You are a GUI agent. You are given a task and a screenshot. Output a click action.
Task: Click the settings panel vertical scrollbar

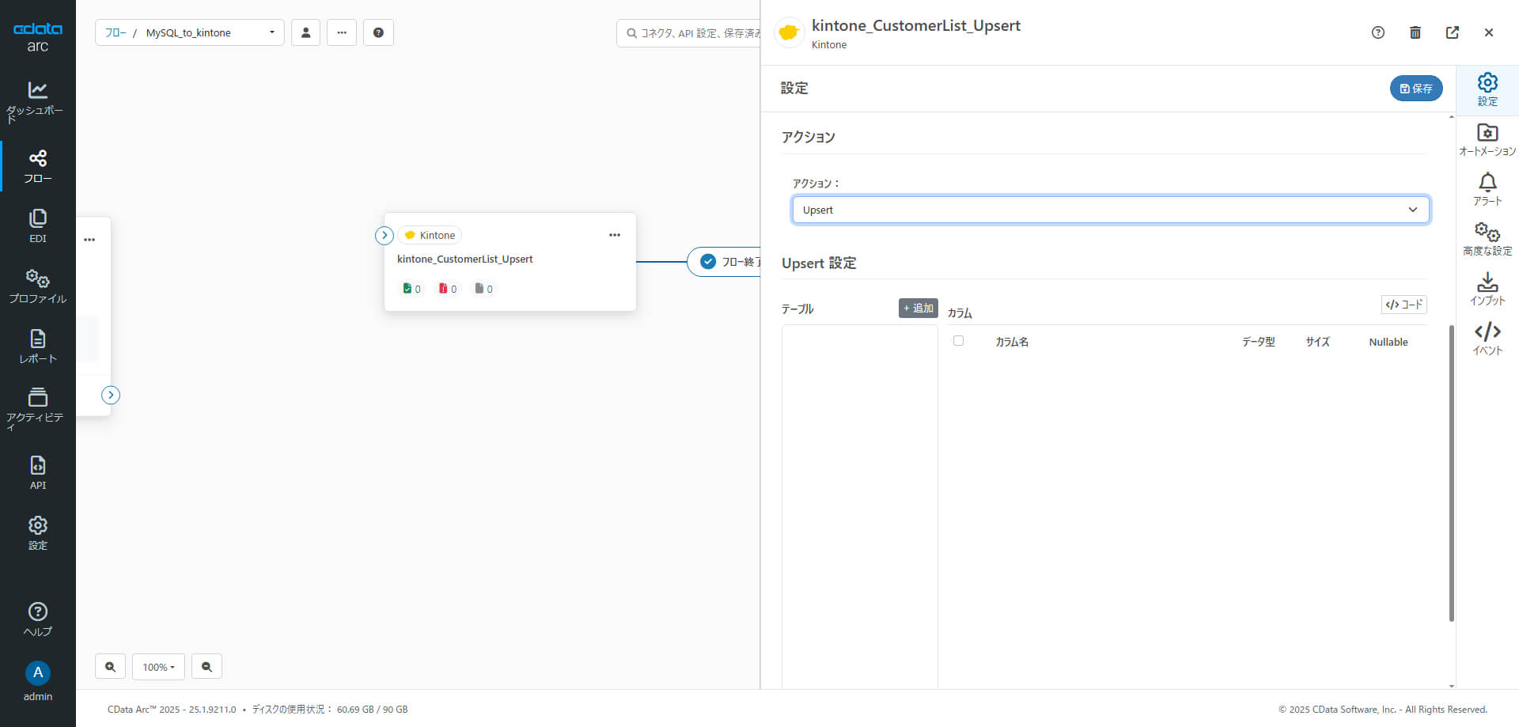click(1451, 473)
